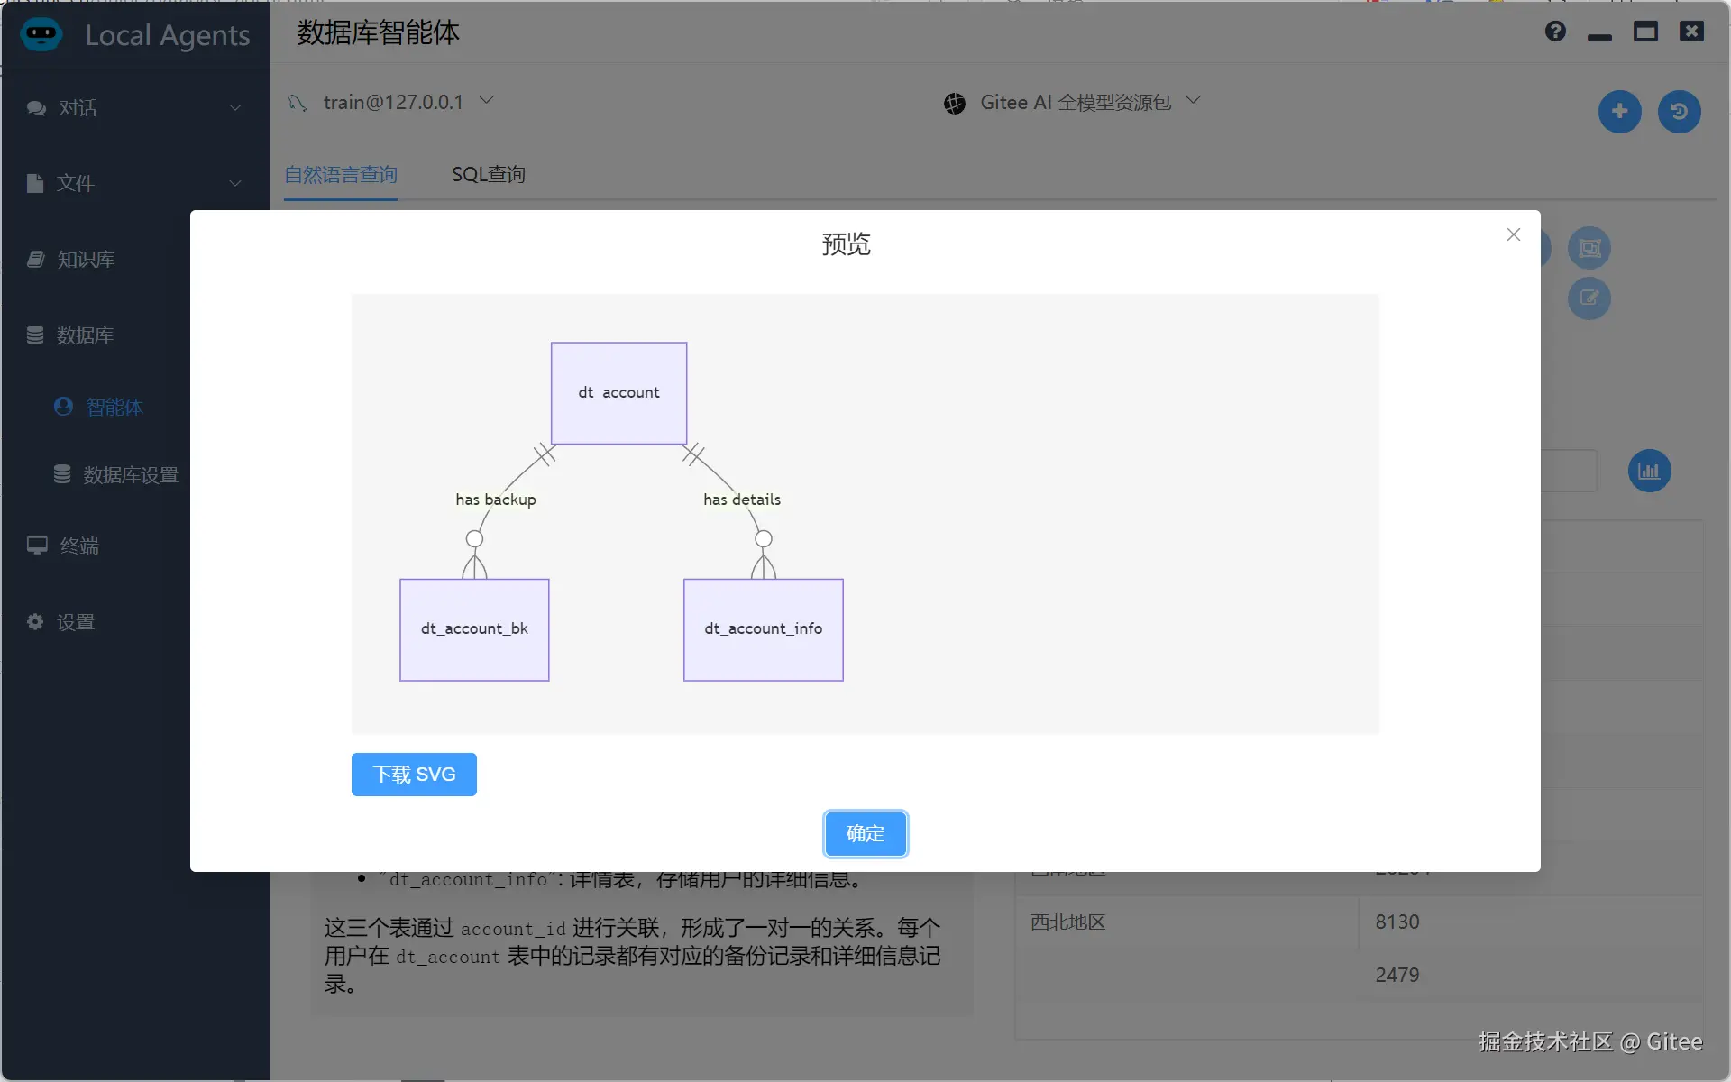
Task: Click the history refresh circular icon
Action: (1679, 112)
